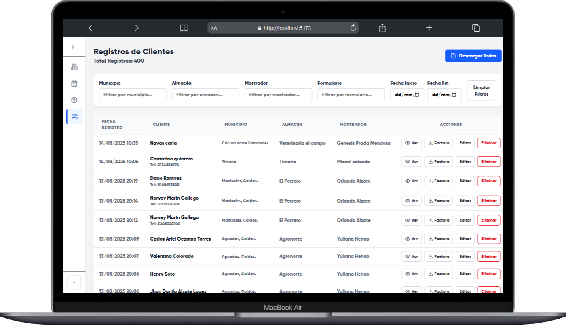Open the building icon in sidebar
566x325 pixels.
pyautogui.click(x=74, y=67)
